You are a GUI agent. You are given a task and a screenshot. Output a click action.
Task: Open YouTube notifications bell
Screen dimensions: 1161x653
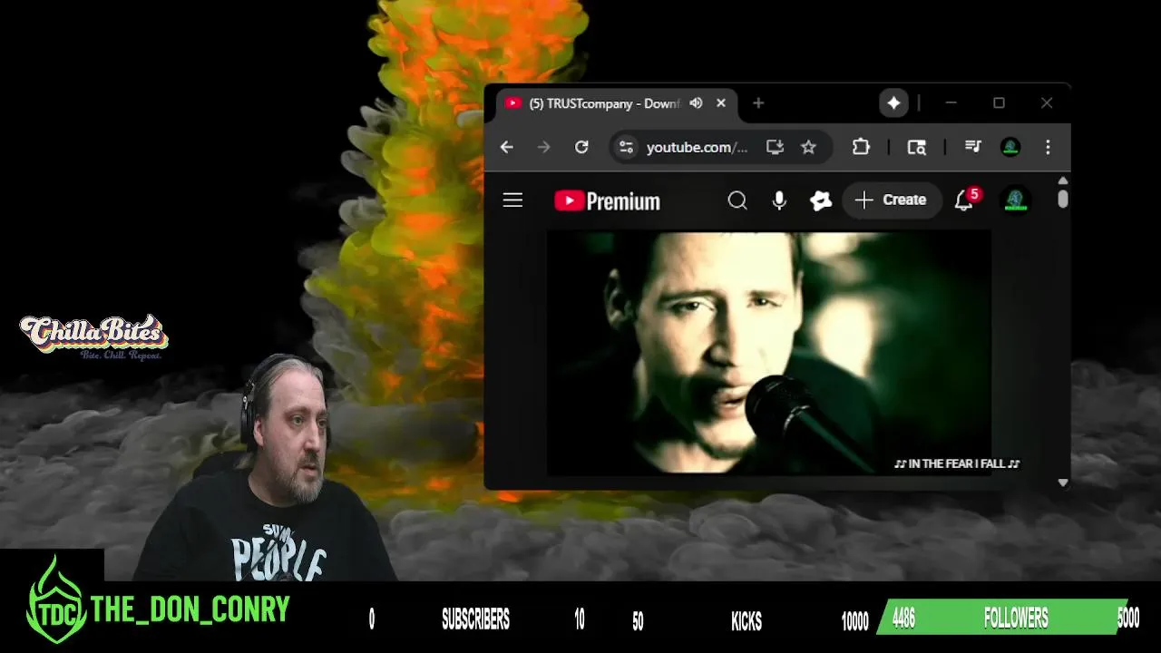point(964,200)
